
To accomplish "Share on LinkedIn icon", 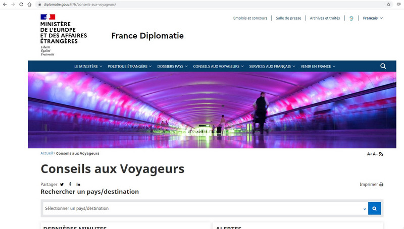I will click(78, 184).
